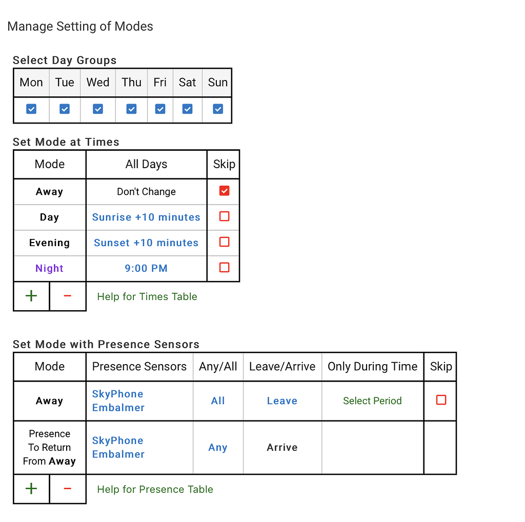Click Embalmer sensor in Presence To Return row
Image resolution: width=525 pixels, height=522 pixels.
click(x=118, y=454)
